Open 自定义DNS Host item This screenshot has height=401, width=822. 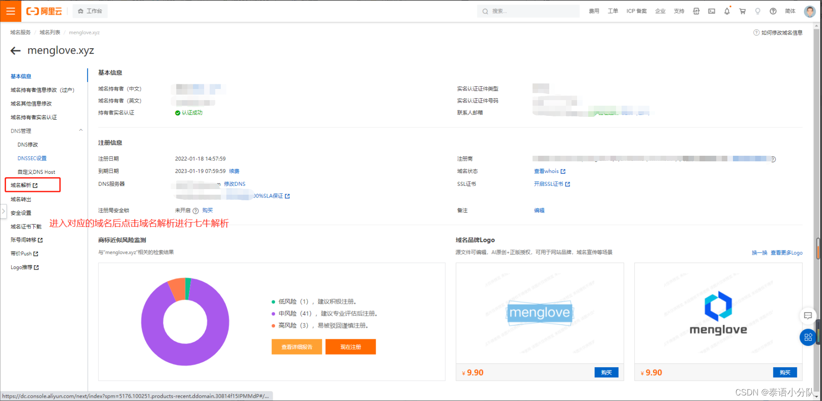36,172
